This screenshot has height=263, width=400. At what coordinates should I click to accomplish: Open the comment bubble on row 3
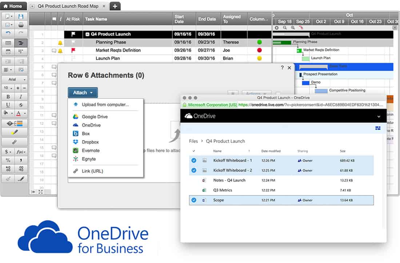(x=54, y=51)
